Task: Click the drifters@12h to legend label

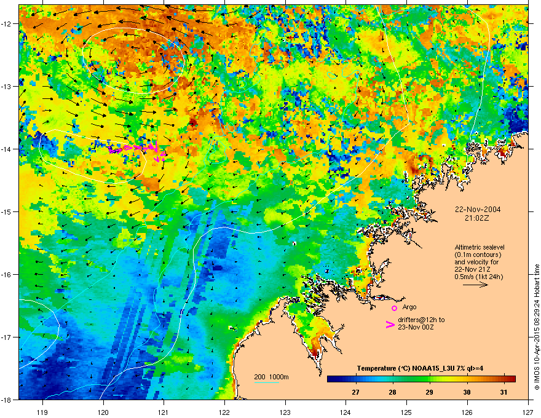Action: (x=421, y=320)
